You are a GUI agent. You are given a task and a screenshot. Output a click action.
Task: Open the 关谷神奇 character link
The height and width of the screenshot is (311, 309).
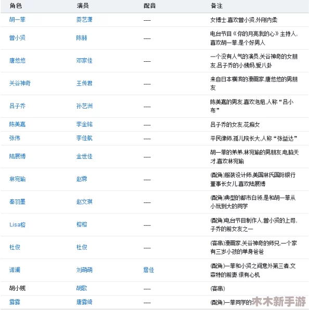click(20, 83)
